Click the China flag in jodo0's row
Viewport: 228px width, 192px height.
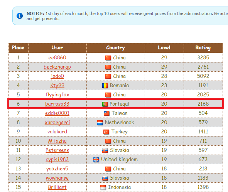click(x=108, y=76)
